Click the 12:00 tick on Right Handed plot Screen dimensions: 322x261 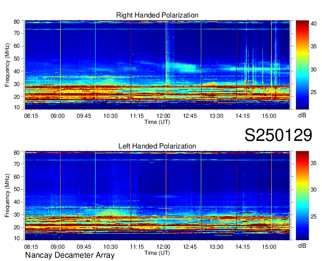[163, 116]
